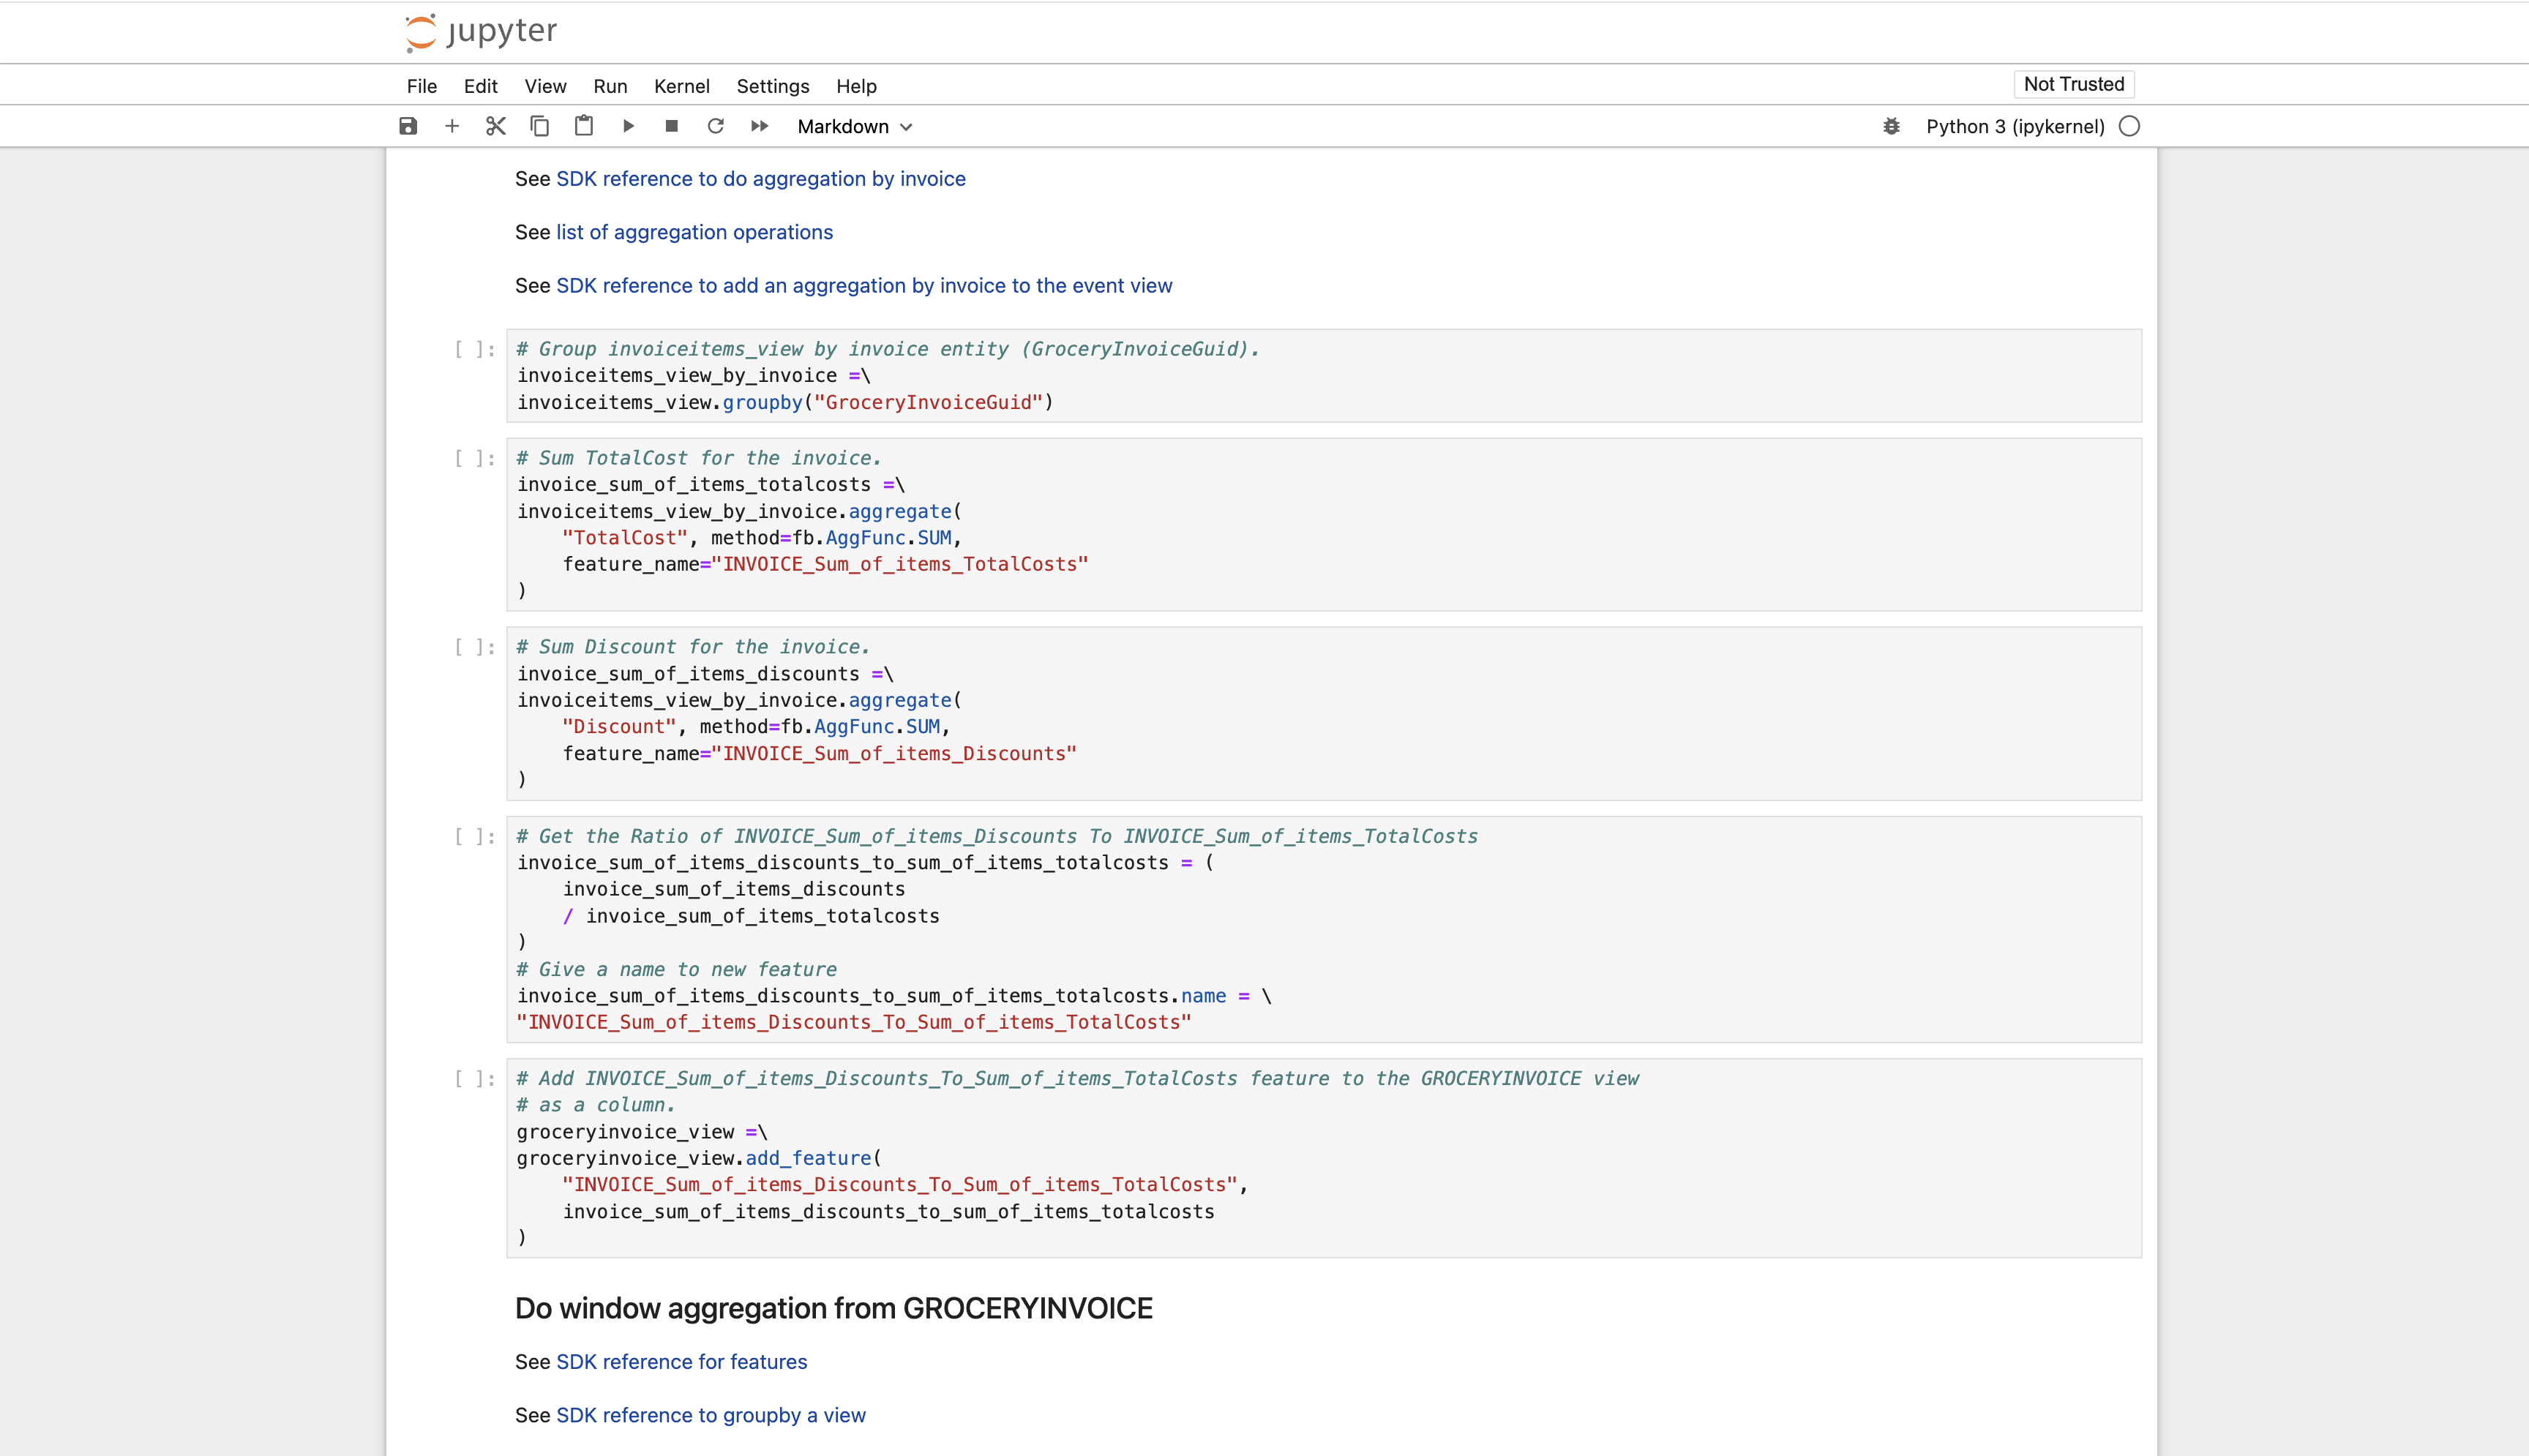Open the Run menu

(610, 86)
